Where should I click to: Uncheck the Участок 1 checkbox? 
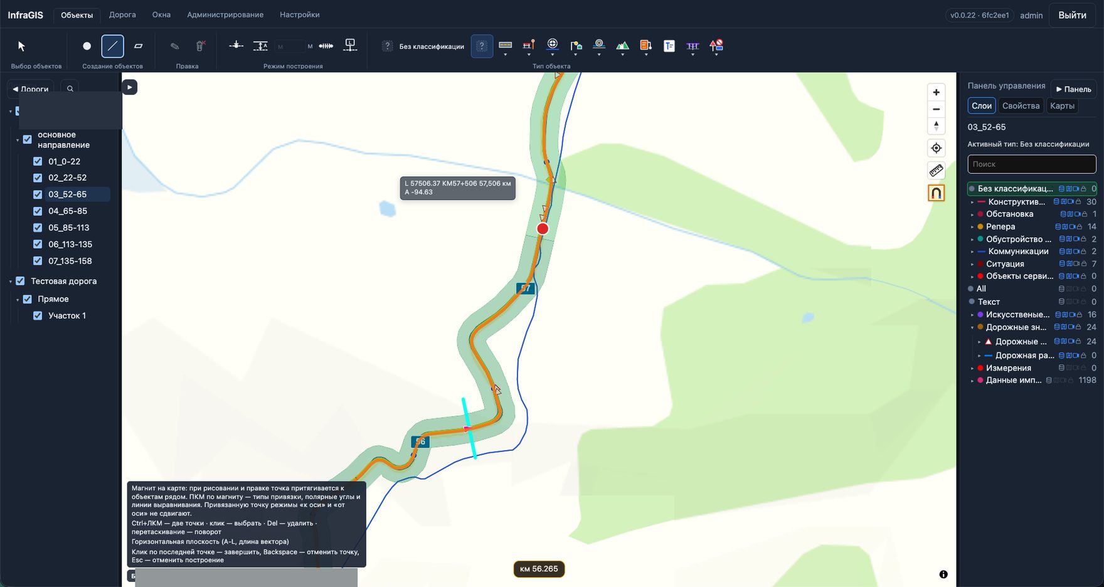coord(38,315)
